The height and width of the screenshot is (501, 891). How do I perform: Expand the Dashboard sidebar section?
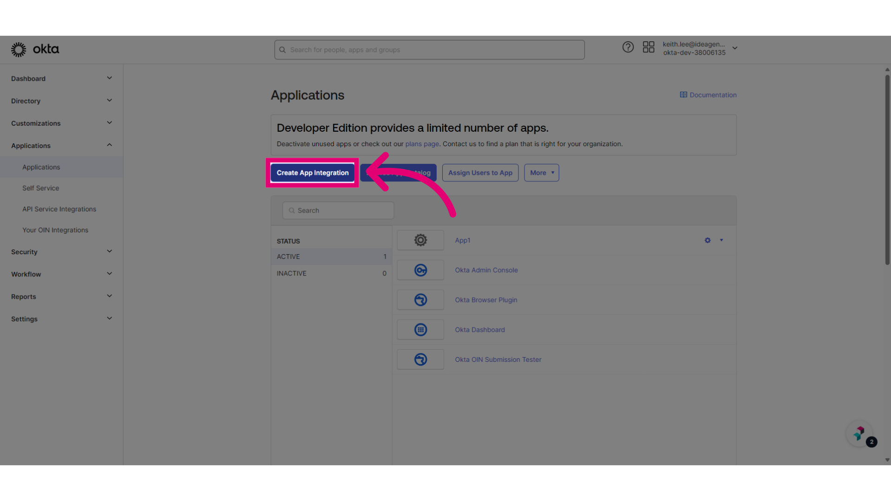click(110, 78)
